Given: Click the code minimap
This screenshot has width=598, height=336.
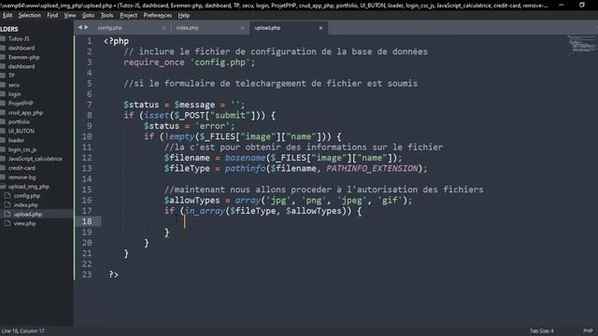Looking at the screenshot, I should pos(582,46).
